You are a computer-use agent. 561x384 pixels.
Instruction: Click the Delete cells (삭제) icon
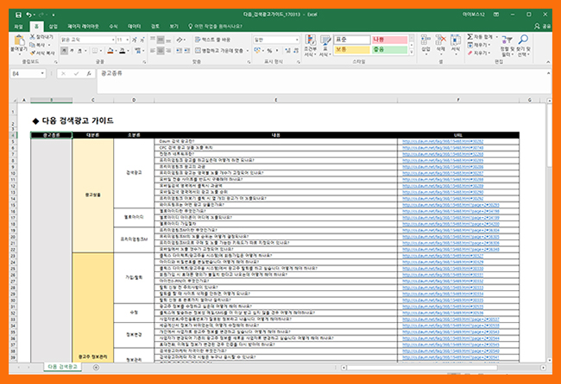(x=440, y=40)
